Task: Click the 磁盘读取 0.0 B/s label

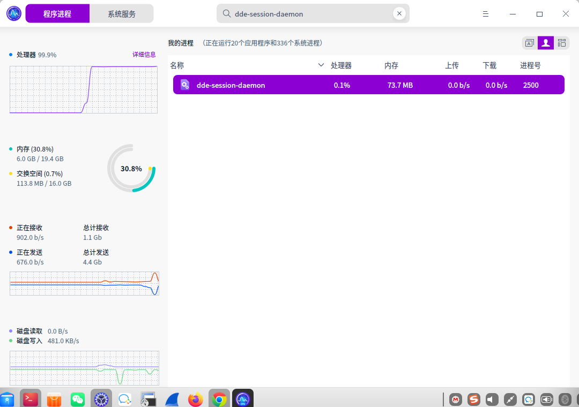Action: pos(42,331)
